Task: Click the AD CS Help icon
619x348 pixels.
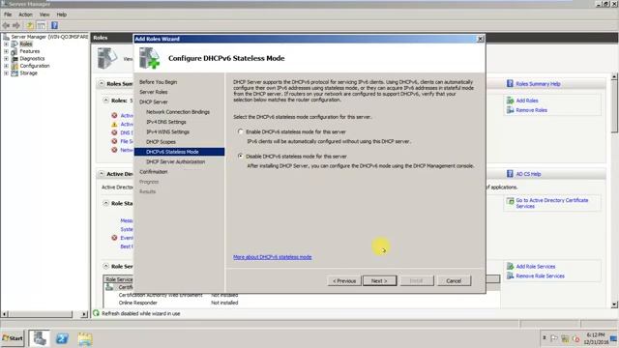Action: (x=510, y=174)
